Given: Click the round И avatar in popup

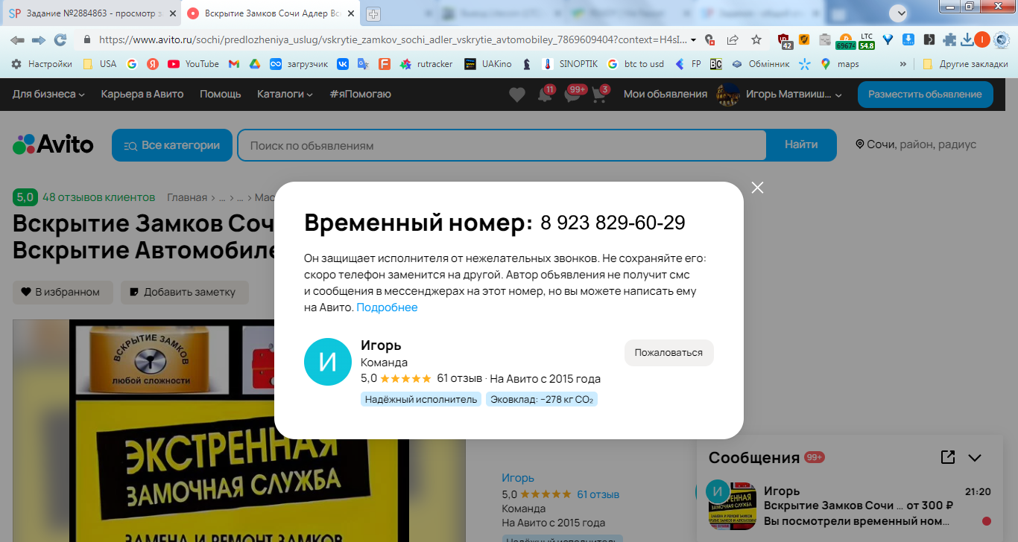Looking at the screenshot, I should [x=328, y=362].
